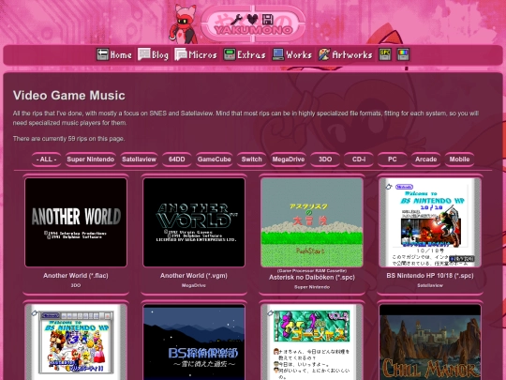
Task: Click the 3DO label under Another World
Action: tap(76, 285)
